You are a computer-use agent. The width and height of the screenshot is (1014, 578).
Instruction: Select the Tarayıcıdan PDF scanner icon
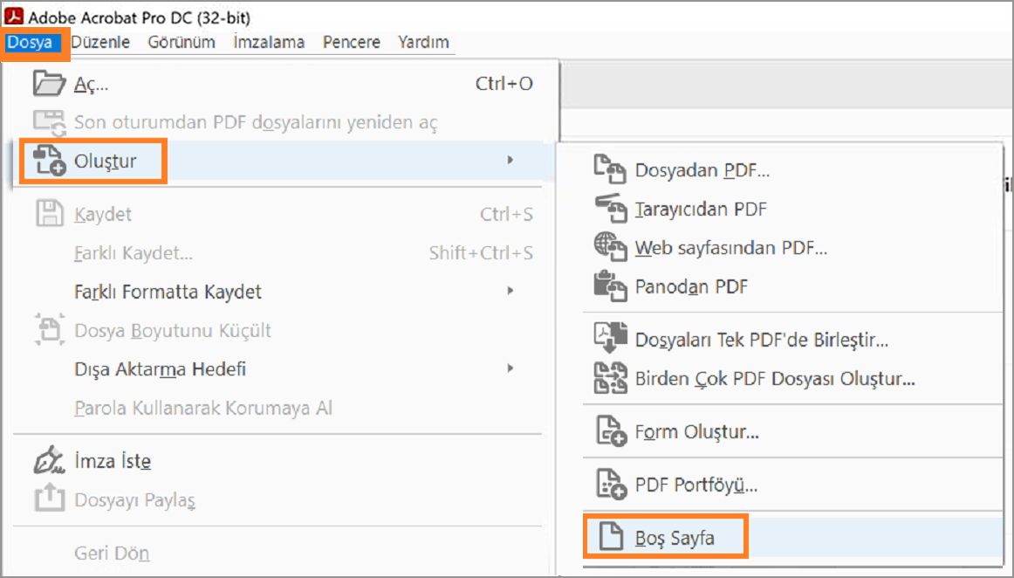point(611,210)
